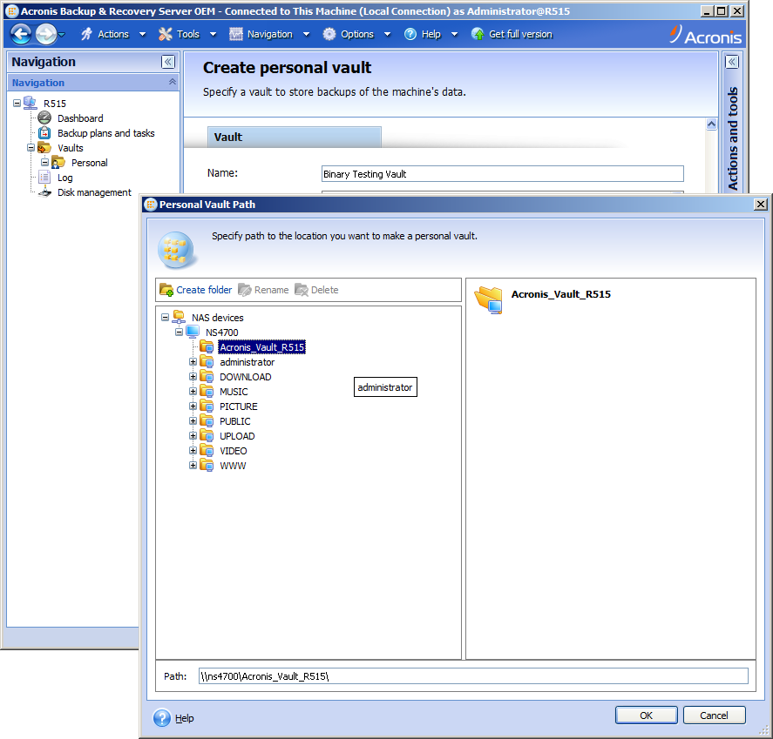Screen dimensions: 773x739
Task: Click the Forward arrow navigation button
Action: pyautogui.click(x=45, y=34)
